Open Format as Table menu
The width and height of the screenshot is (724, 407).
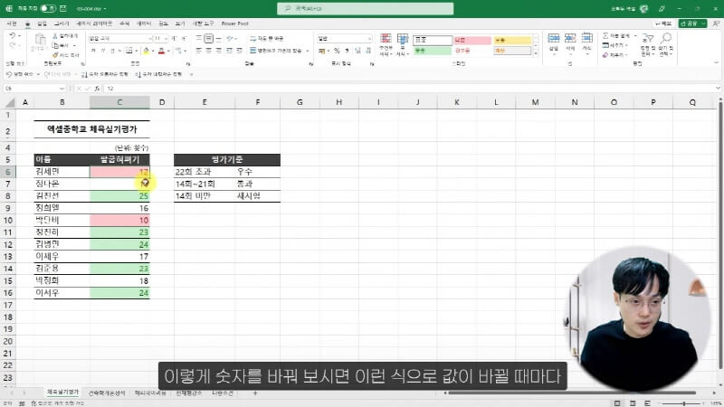pyautogui.click(x=403, y=44)
